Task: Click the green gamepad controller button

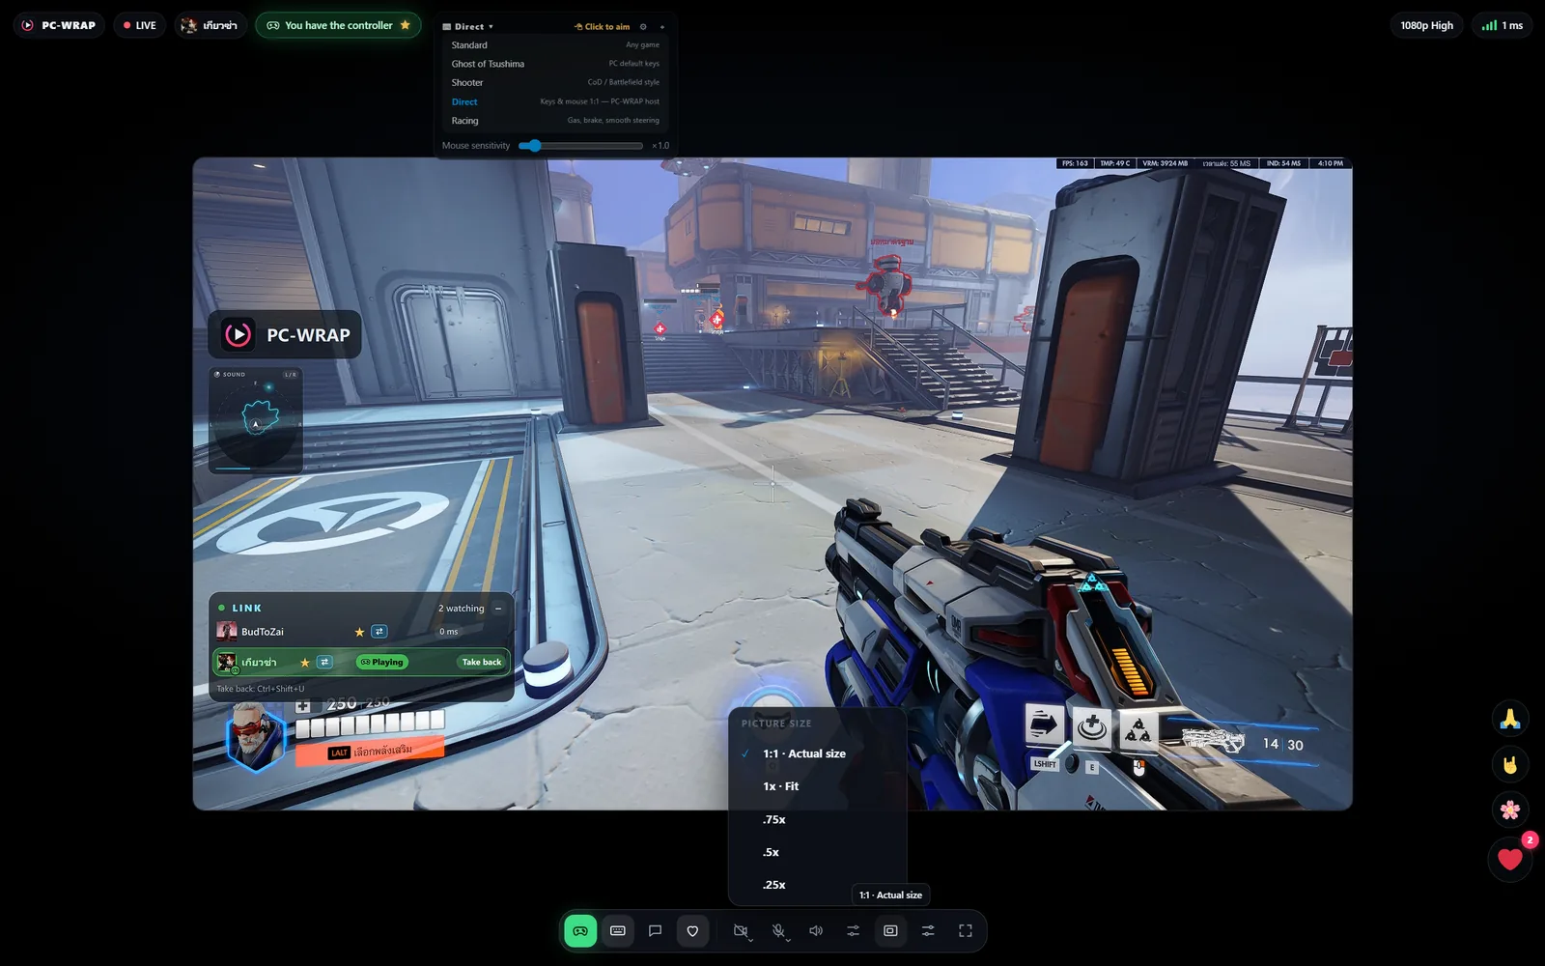Action: pyautogui.click(x=580, y=931)
